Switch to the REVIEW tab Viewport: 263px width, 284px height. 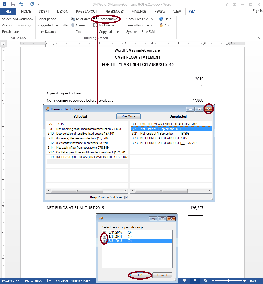pos(160,11)
